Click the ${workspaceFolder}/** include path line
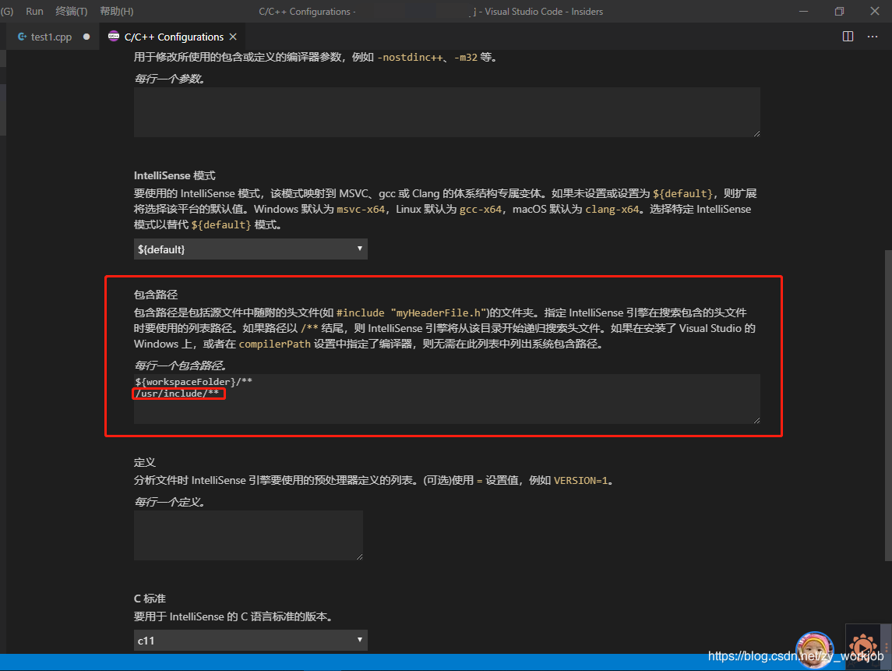Image resolution: width=892 pixels, height=671 pixels. point(194,381)
